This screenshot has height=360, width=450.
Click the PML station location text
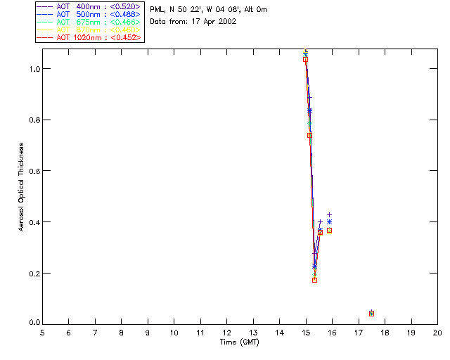209,9
